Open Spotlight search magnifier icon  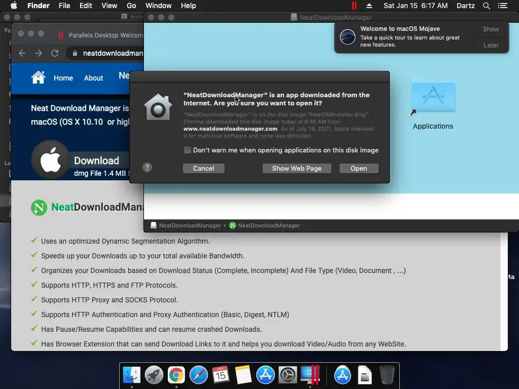486,6
